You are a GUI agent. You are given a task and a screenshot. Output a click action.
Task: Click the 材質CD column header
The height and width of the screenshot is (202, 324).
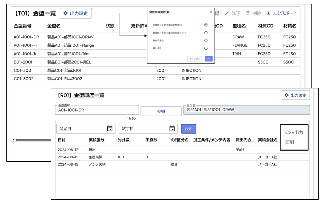tap(265, 26)
